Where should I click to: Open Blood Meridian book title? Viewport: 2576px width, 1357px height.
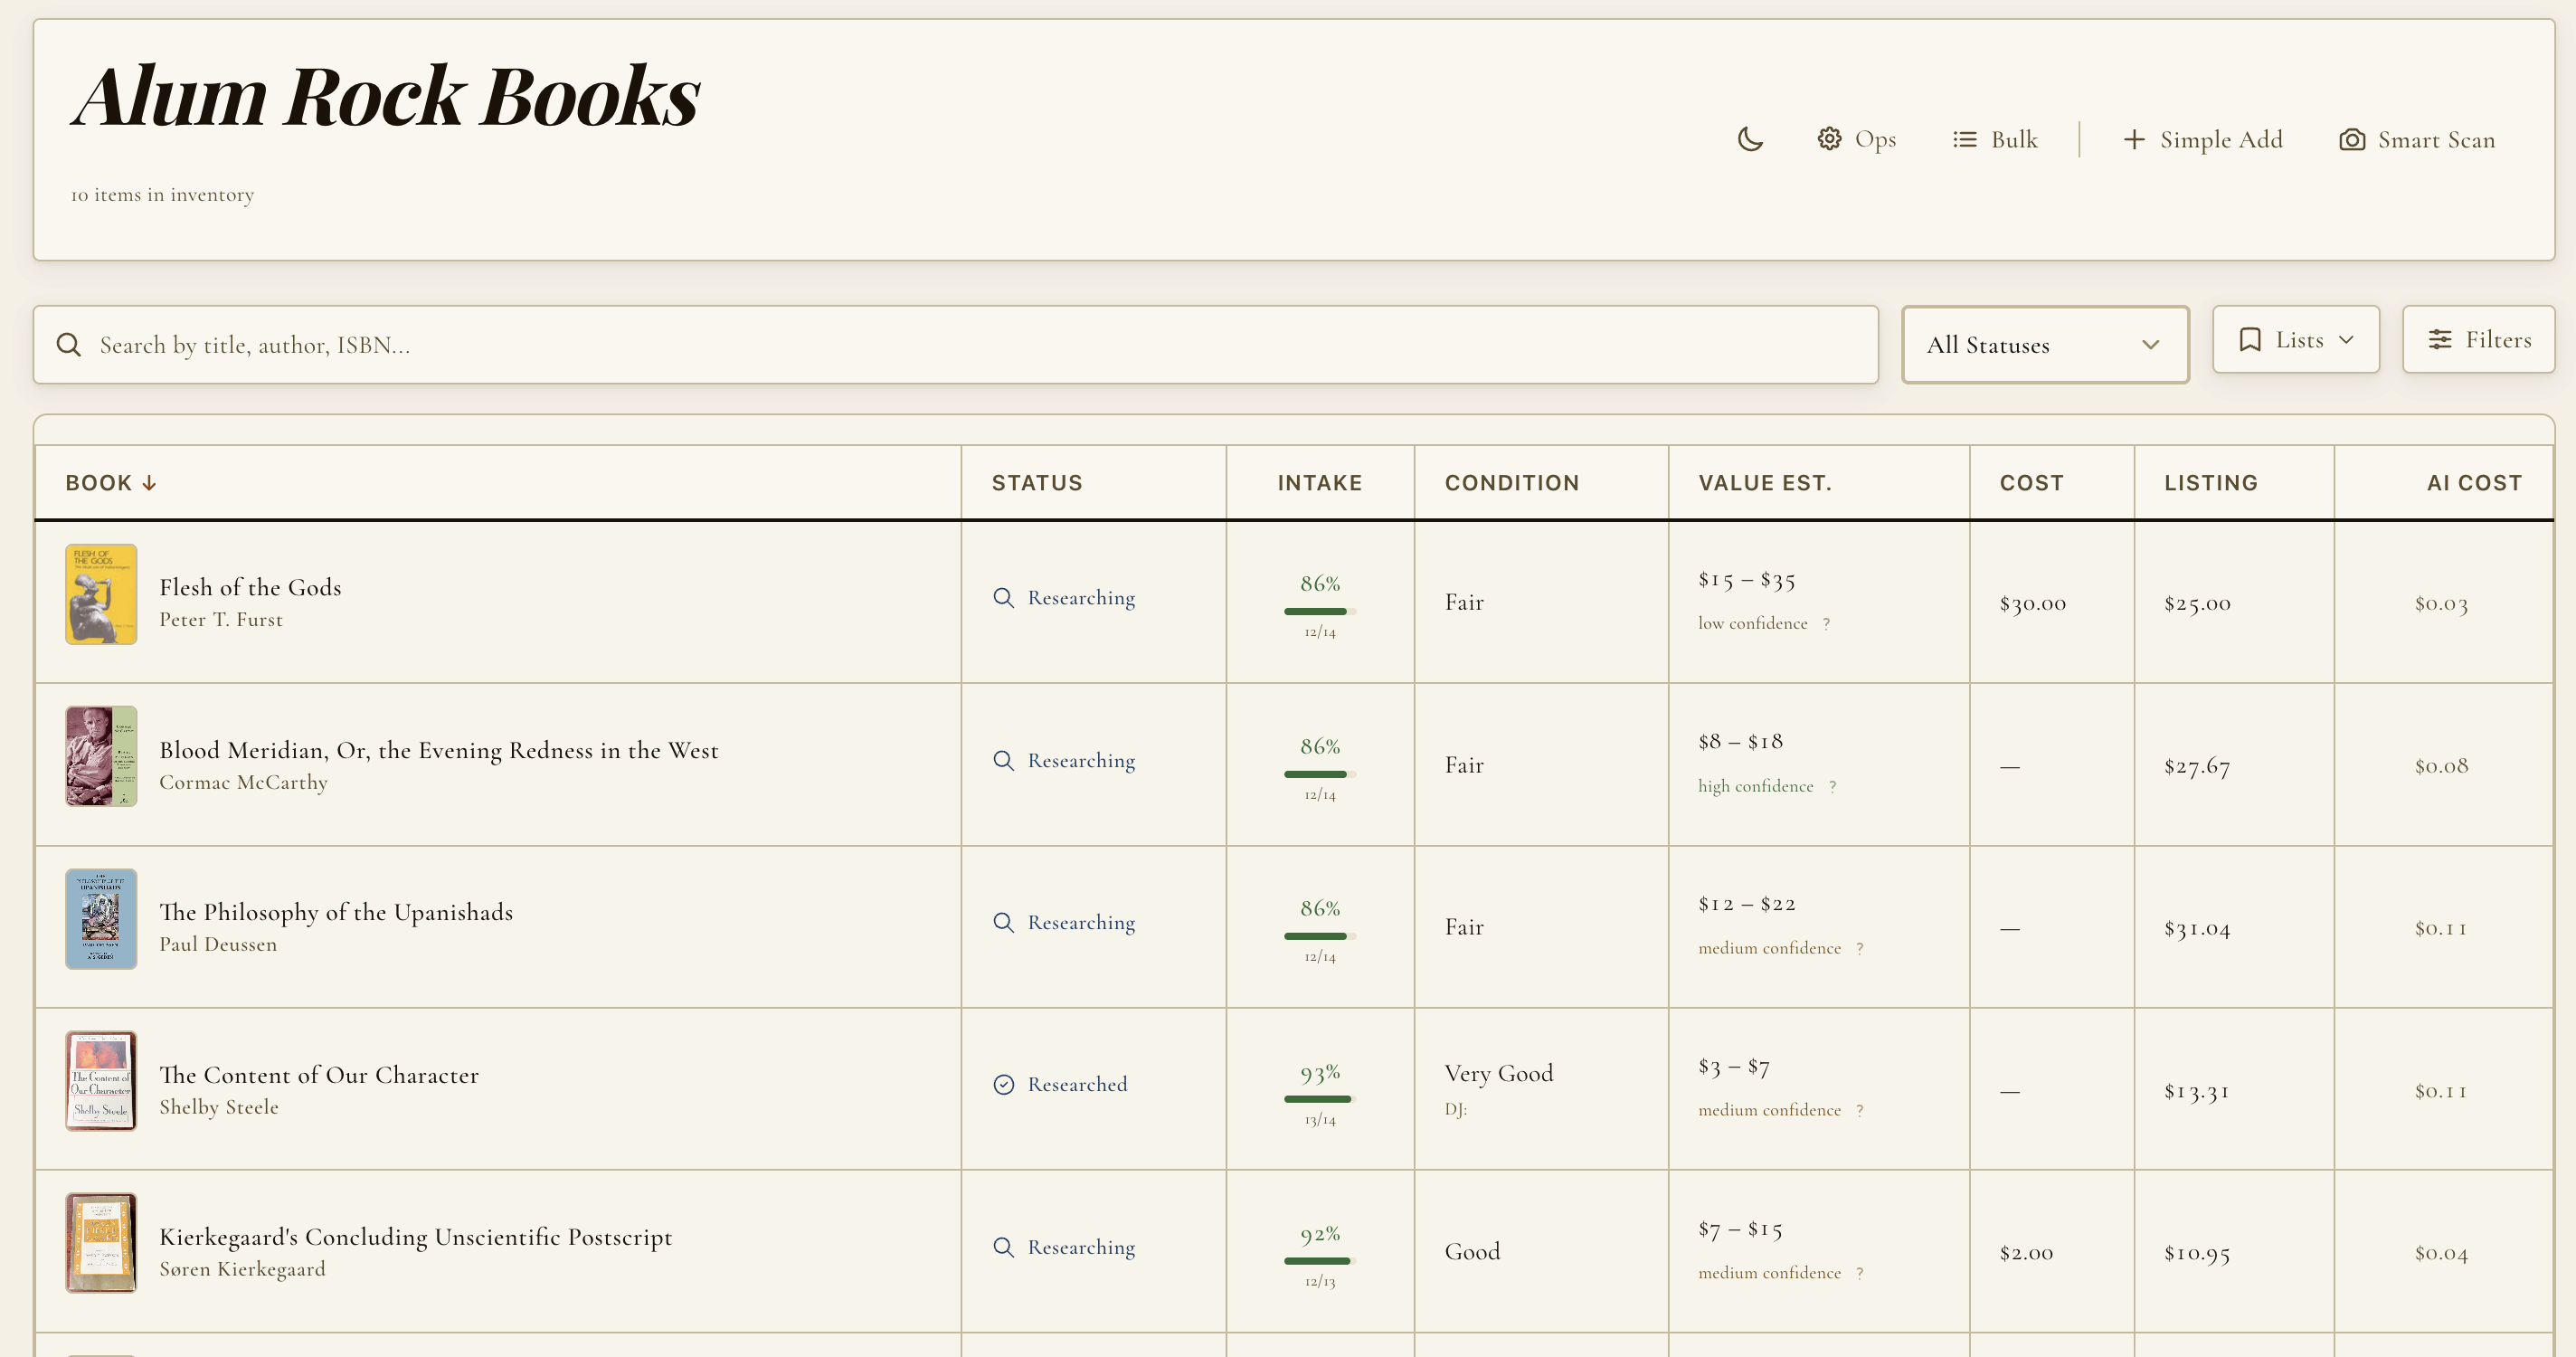[438, 750]
